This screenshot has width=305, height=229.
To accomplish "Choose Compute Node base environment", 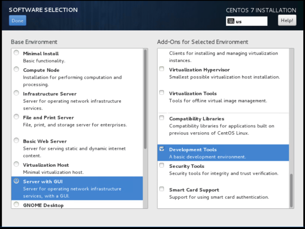I will tap(17, 69).
